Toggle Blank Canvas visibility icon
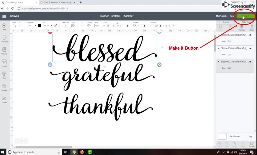Viewport: 257px width, 155px height. click(x=250, y=136)
